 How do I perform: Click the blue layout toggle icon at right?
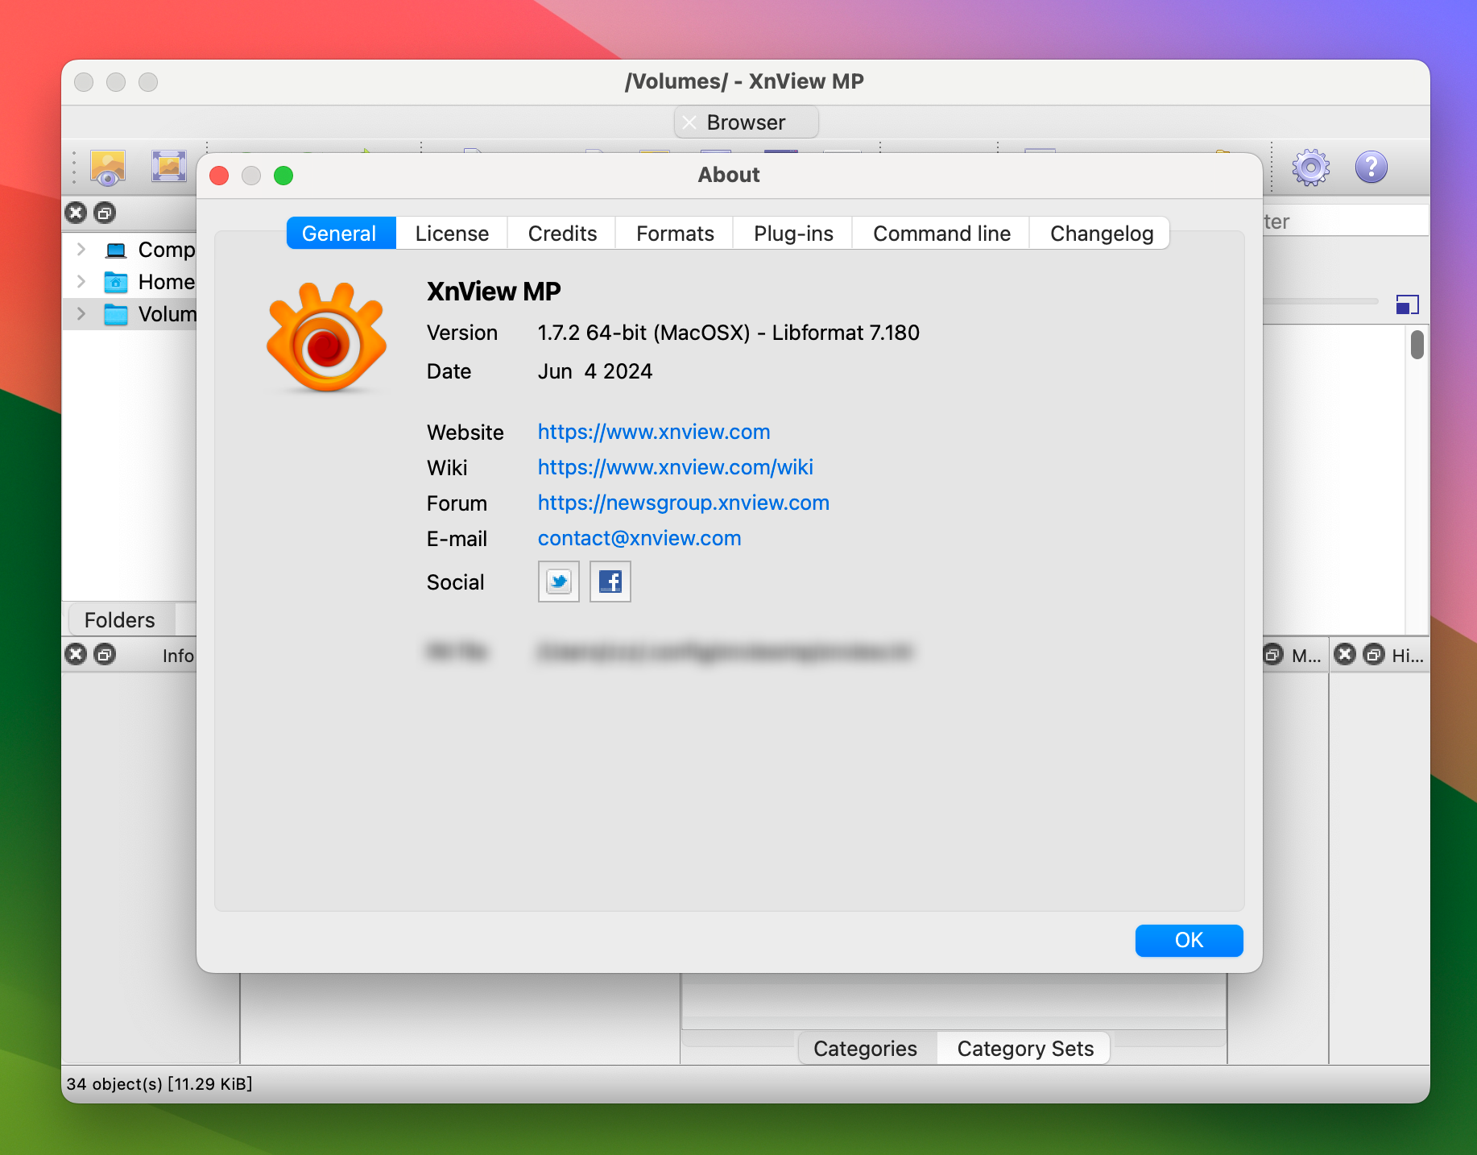coord(1407,304)
